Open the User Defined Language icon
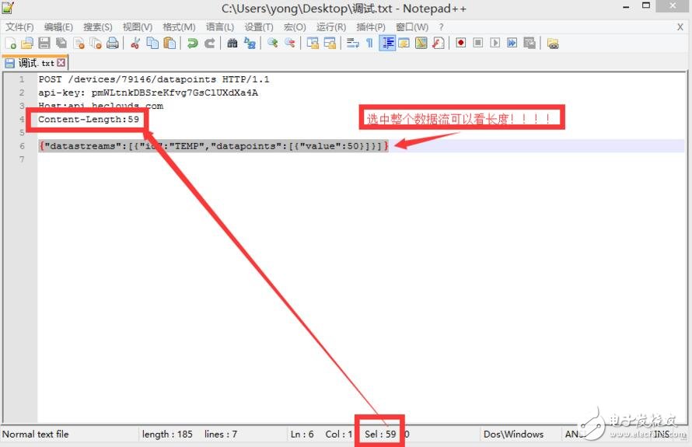Viewport: 692px width, 447px height. click(404, 44)
